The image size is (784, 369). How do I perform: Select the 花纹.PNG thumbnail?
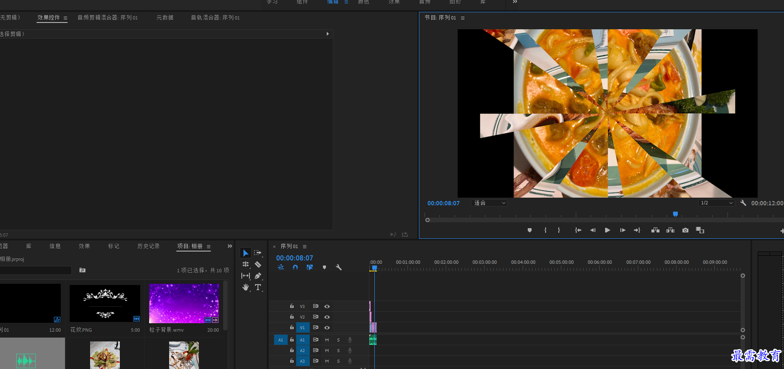coord(105,303)
